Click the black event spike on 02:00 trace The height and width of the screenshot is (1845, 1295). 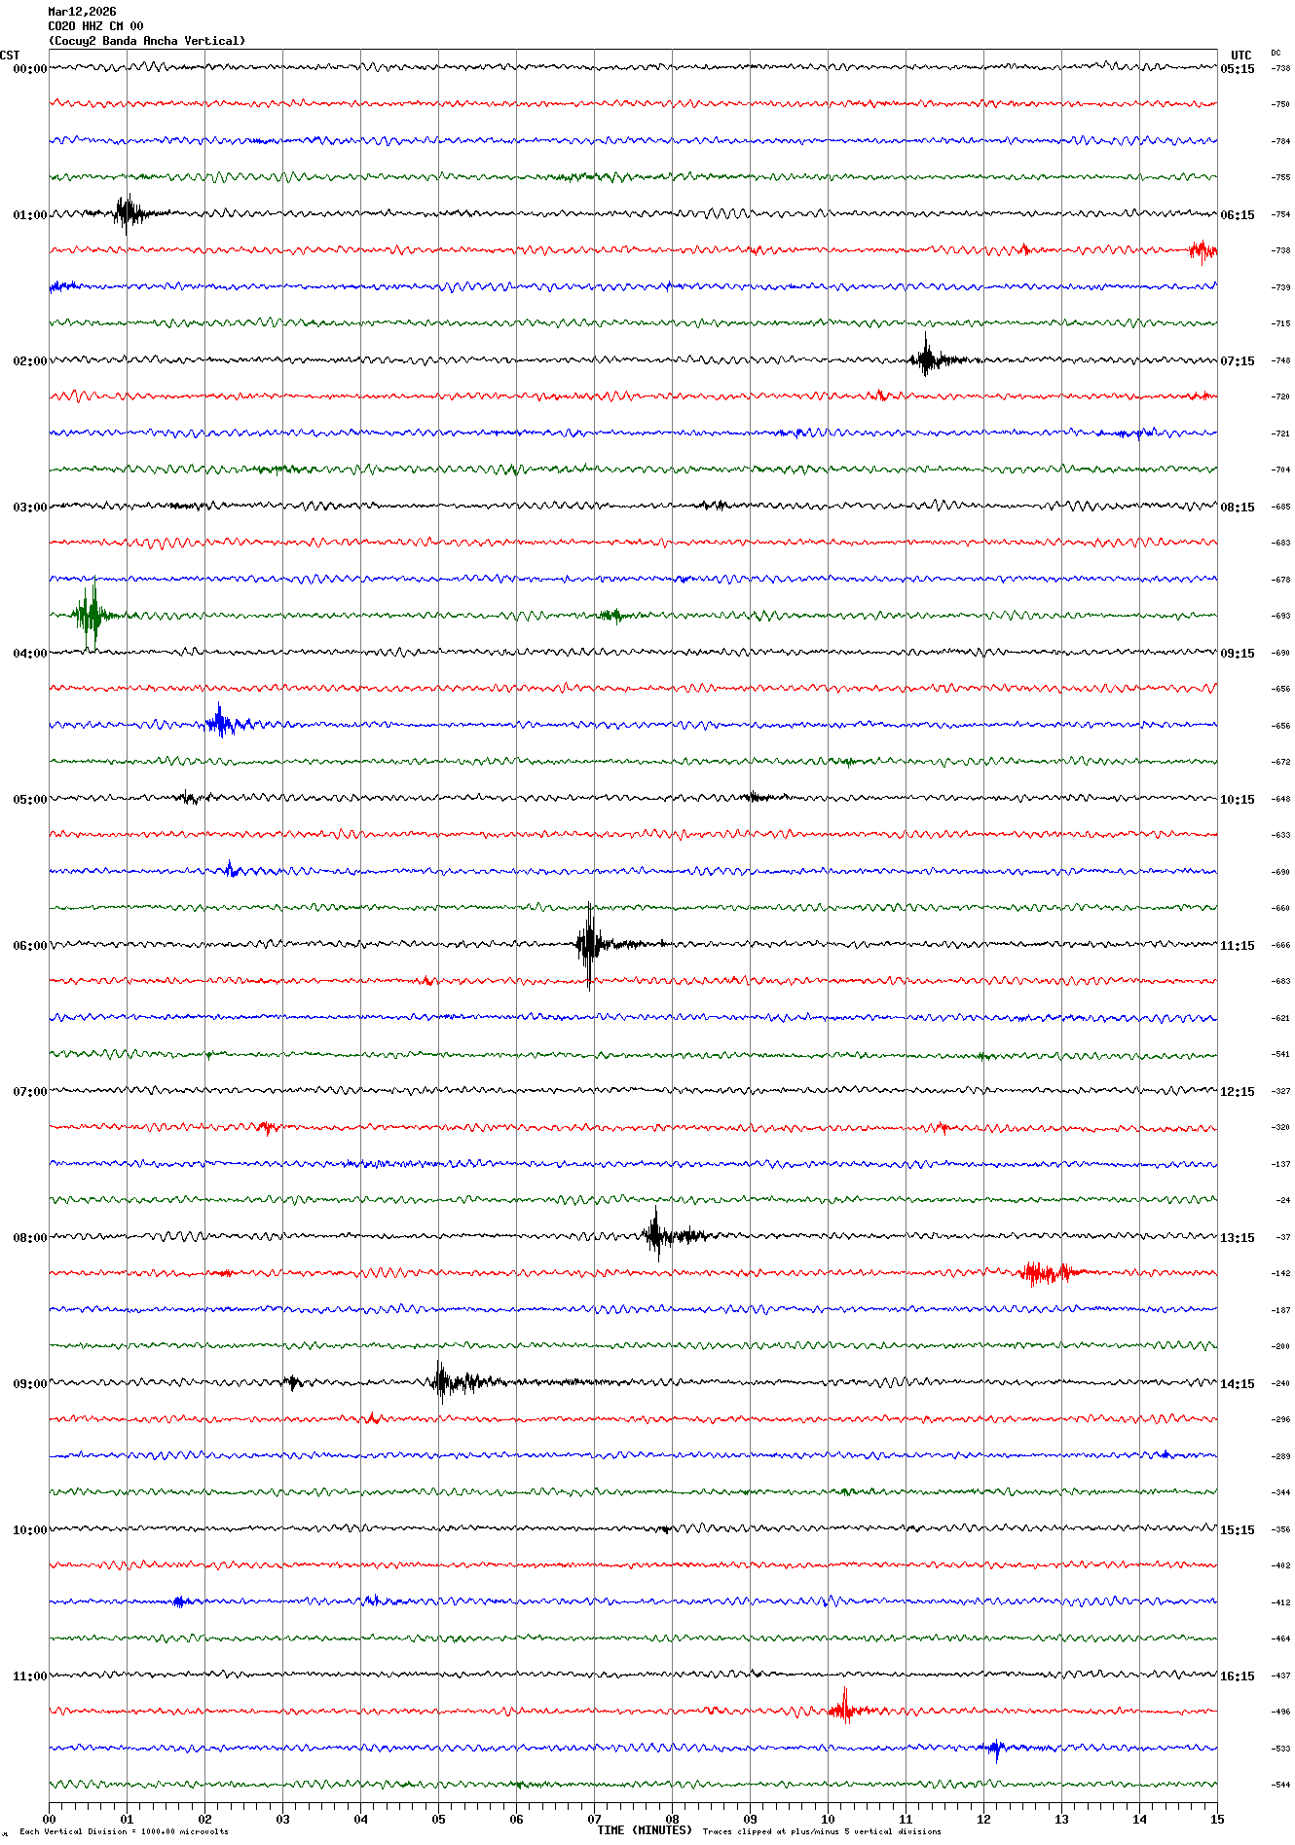click(926, 358)
